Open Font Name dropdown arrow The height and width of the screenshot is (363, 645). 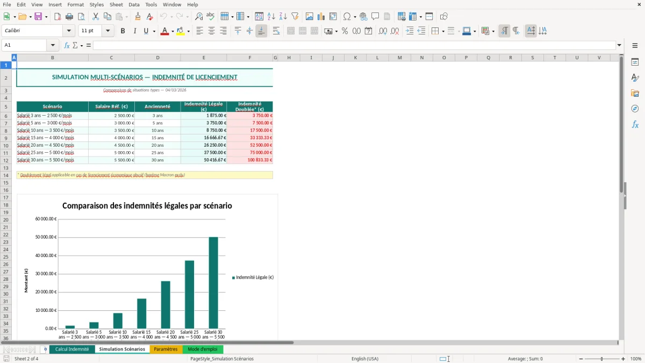[68, 31]
